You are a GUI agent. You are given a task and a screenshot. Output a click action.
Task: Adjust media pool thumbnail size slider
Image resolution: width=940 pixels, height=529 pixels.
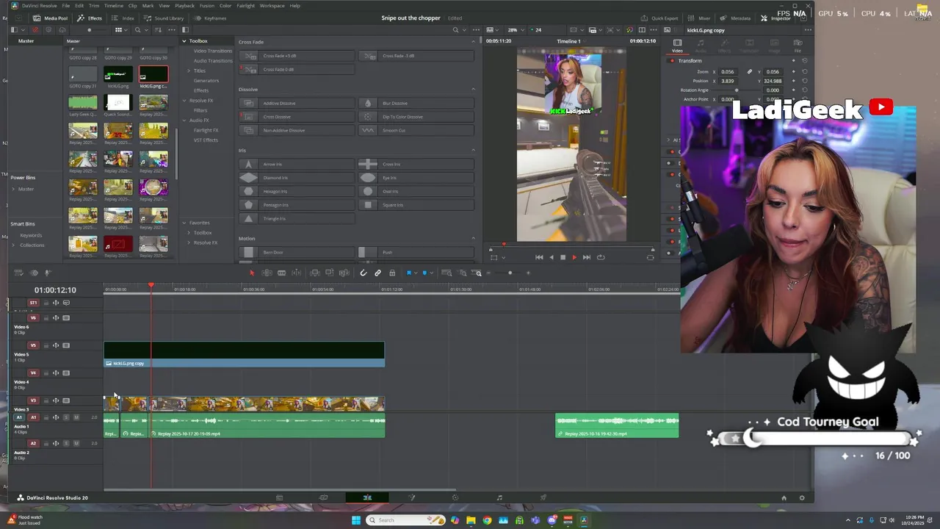[90, 30]
